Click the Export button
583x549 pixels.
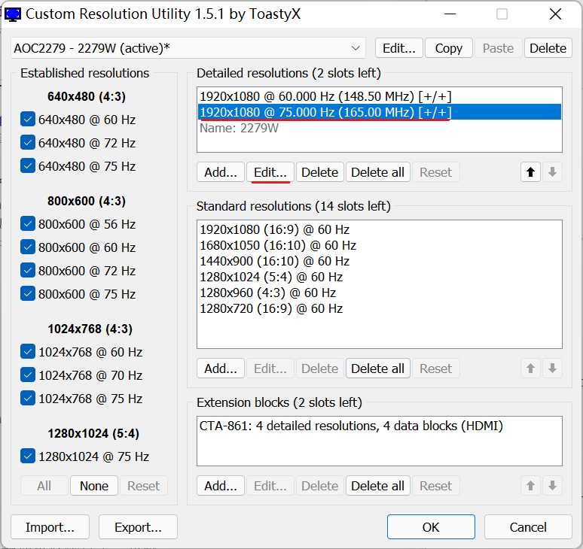[138, 527]
